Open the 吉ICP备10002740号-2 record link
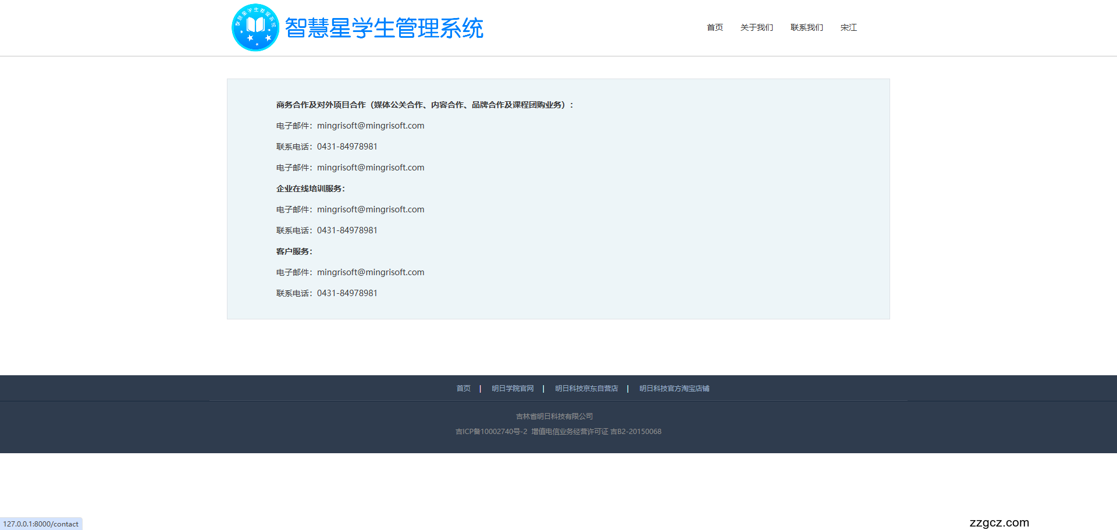1117x530 pixels. 492,431
